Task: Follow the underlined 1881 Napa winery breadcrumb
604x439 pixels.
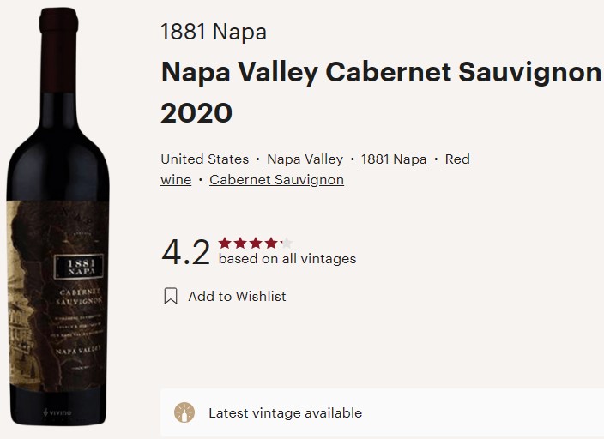Action: [x=394, y=159]
